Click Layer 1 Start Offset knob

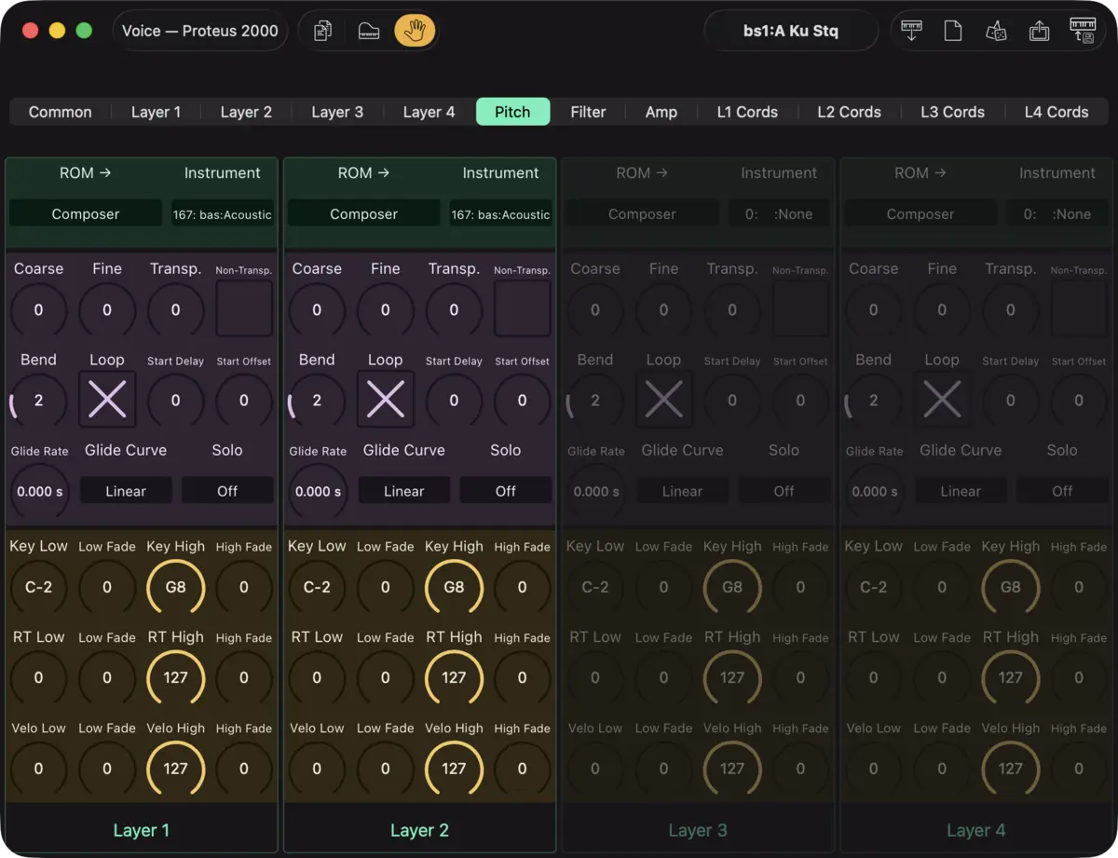point(244,401)
